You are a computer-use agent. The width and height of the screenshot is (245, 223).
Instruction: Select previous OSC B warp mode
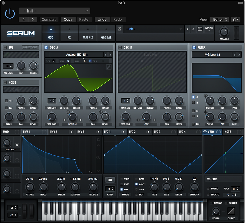pos(138,120)
